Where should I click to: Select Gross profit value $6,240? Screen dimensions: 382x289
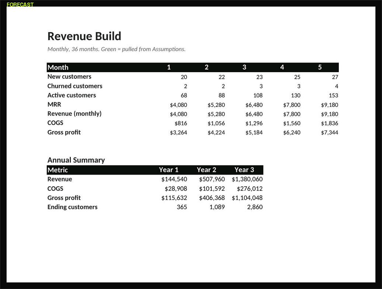(x=292, y=133)
